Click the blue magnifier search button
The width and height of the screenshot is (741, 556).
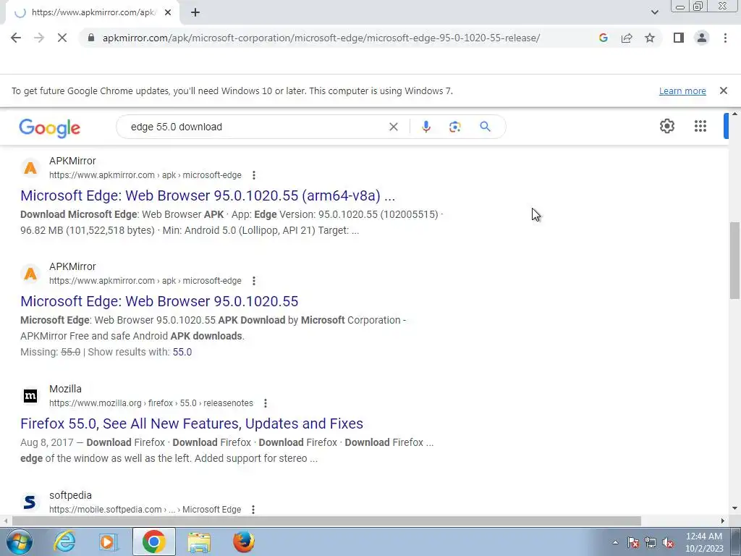tap(485, 127)
